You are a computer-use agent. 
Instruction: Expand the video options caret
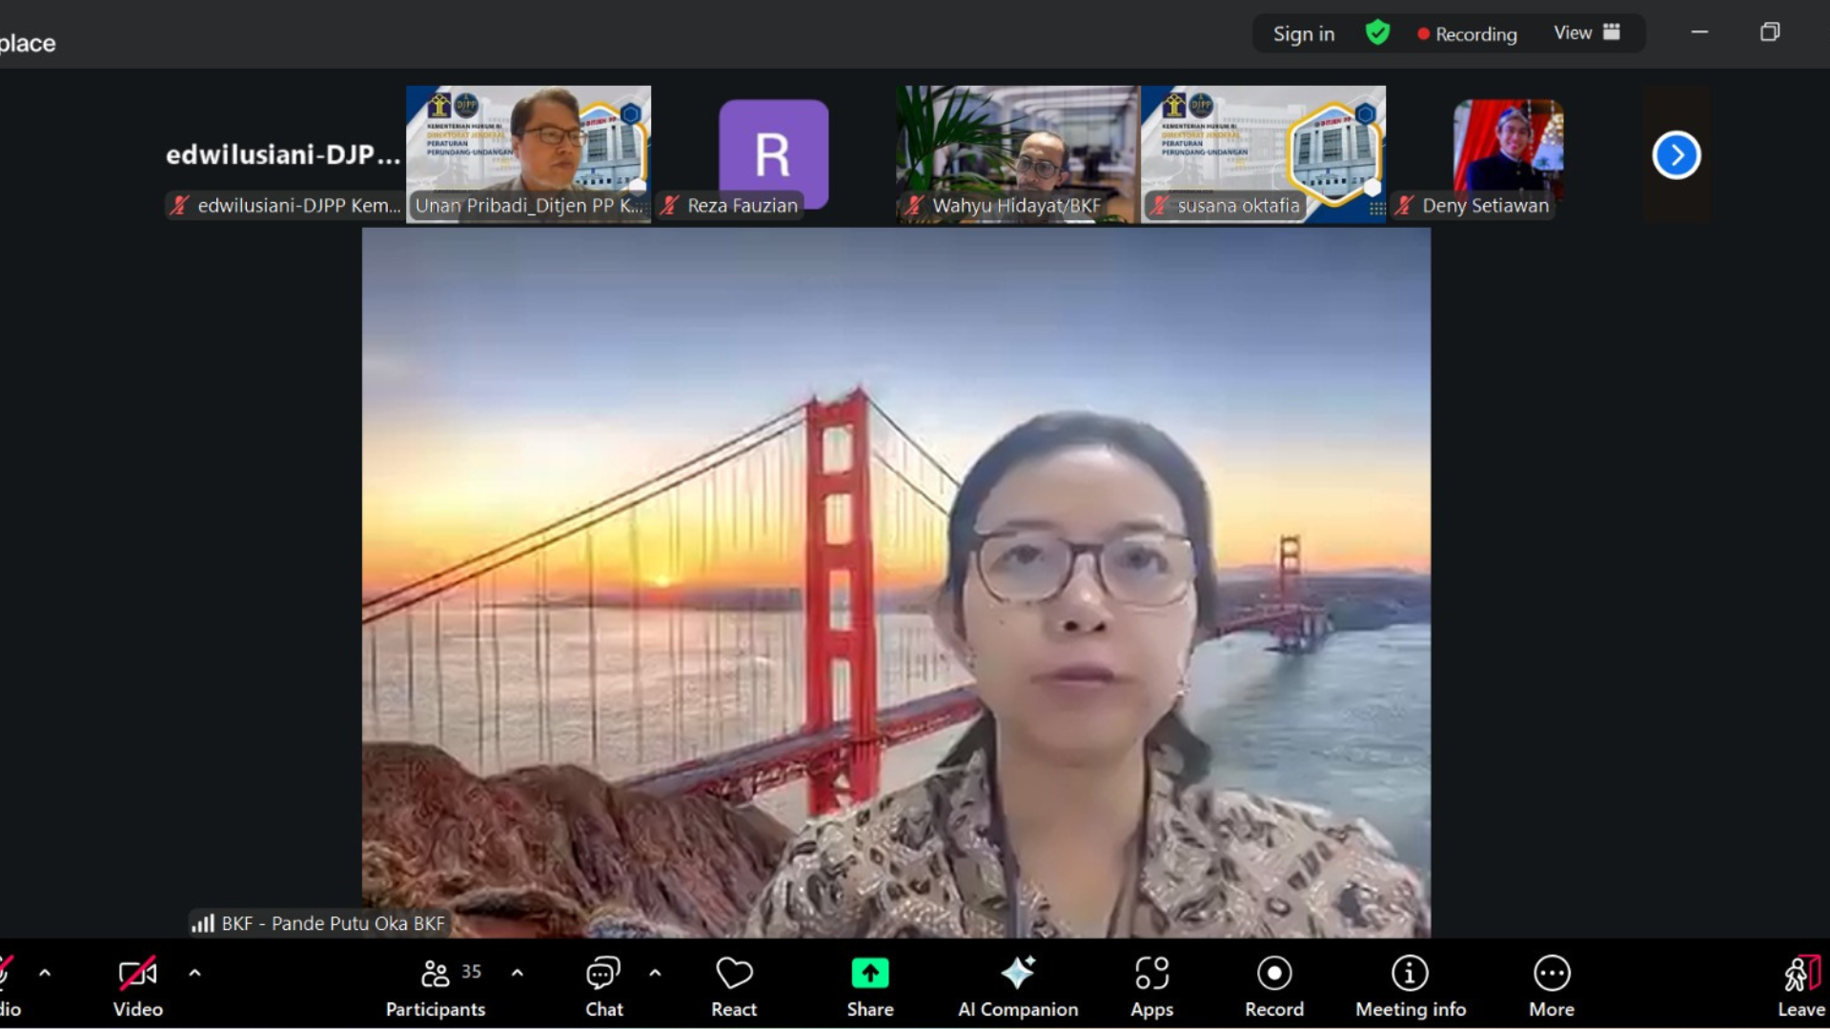[194, 973]
